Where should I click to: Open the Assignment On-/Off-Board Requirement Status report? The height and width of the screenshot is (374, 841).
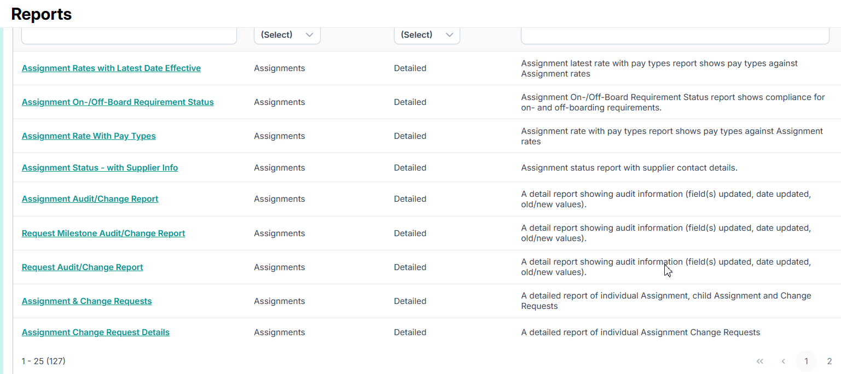(118, 102)
